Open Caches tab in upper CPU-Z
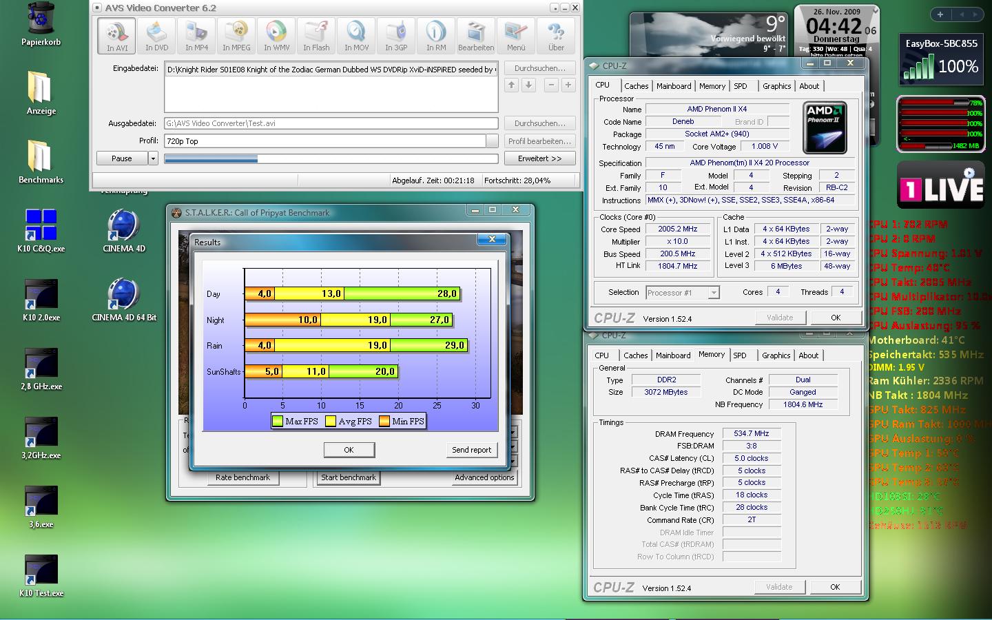 point(636,86)
